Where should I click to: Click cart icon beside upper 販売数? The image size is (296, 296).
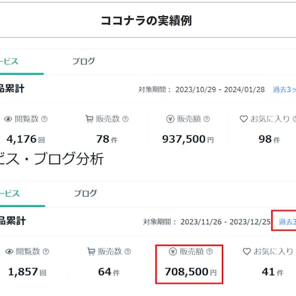89,119
